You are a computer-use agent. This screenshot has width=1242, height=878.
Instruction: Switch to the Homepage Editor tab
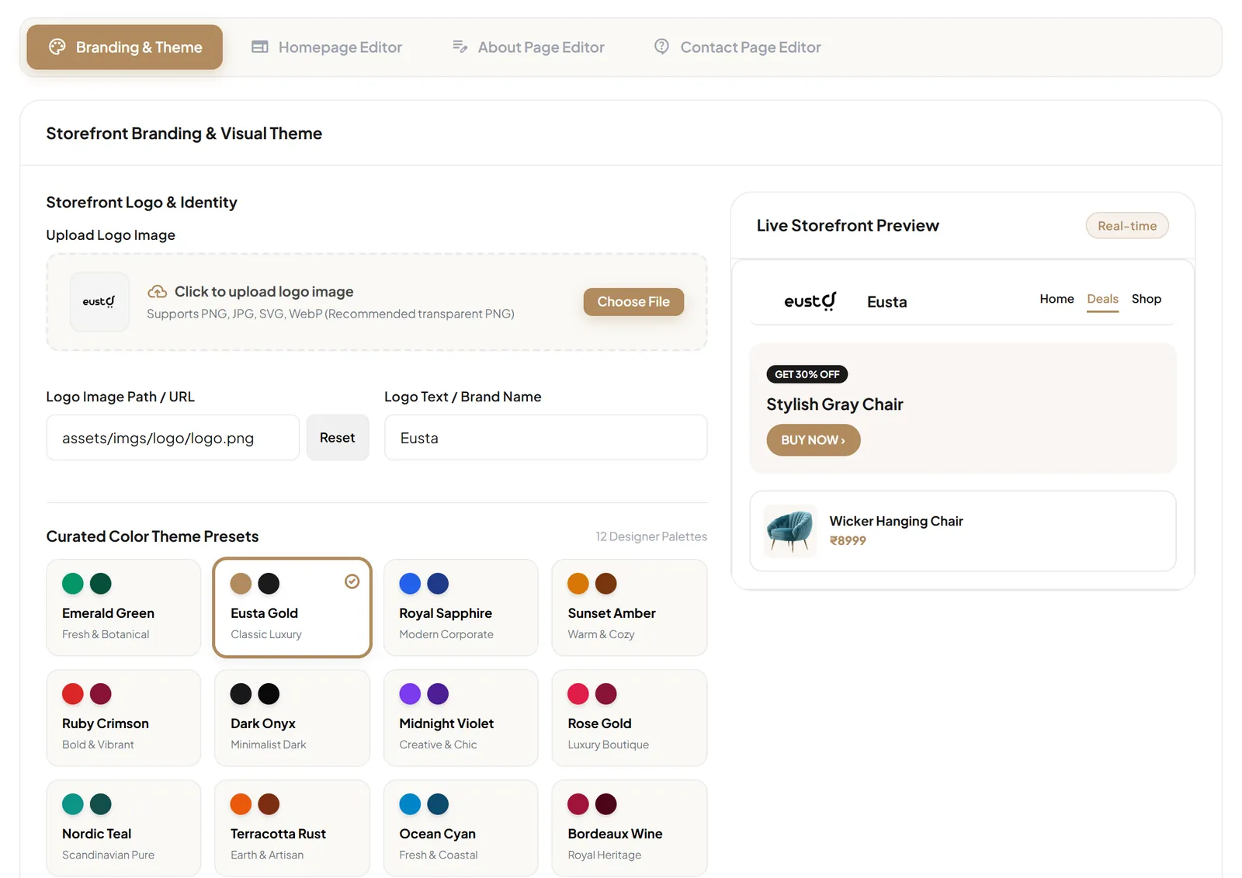pyautogui.click(x=327, y=47)
